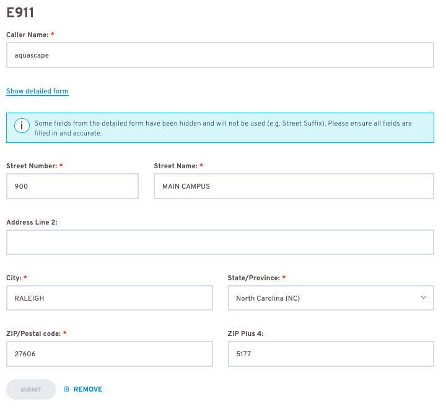Select the ZIP Plus 4 field 5177
The height and width of the screenshot is (412, 446).
pyautogui.click(x=331, y=354)
